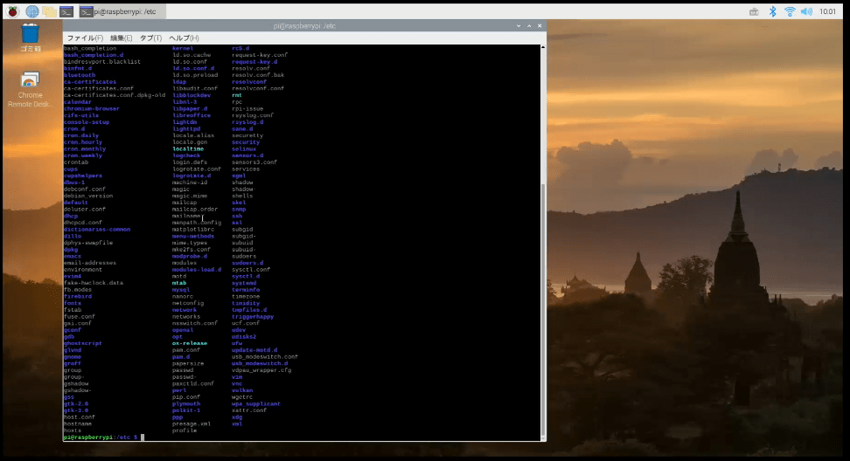This screenshot has height=461, width=850.
Task: Click 'bluetooth' directory name
Action: coord(80,75)
